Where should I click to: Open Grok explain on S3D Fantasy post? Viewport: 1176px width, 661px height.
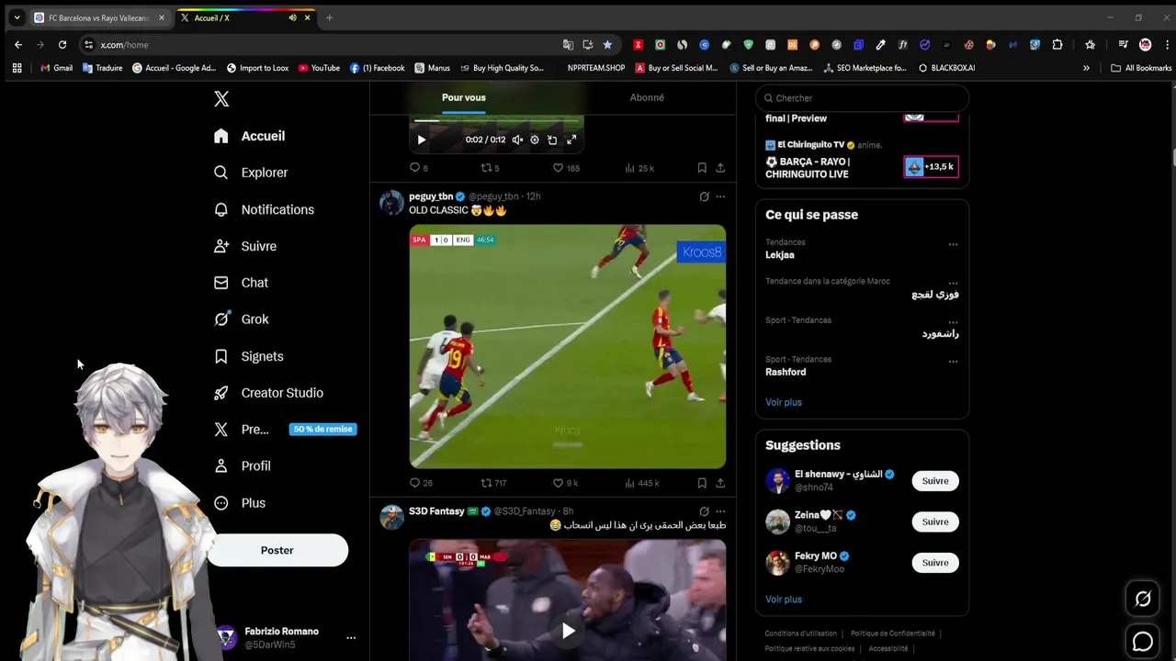(x=704, y=511)
